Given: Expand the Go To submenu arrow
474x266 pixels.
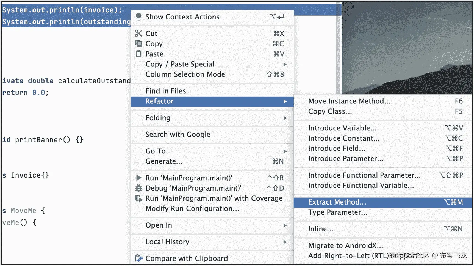Looking at the screenshot, I should tap(285, 151).
